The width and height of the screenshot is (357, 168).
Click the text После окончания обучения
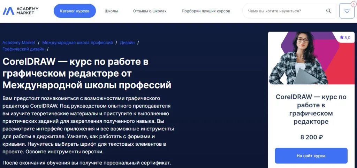coord(86,163)
